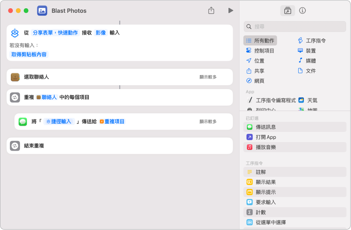The height and width of the screenshot is (230, 351).
Task: Add the 播放音樂 action
Action: click(x=294, y=147)
